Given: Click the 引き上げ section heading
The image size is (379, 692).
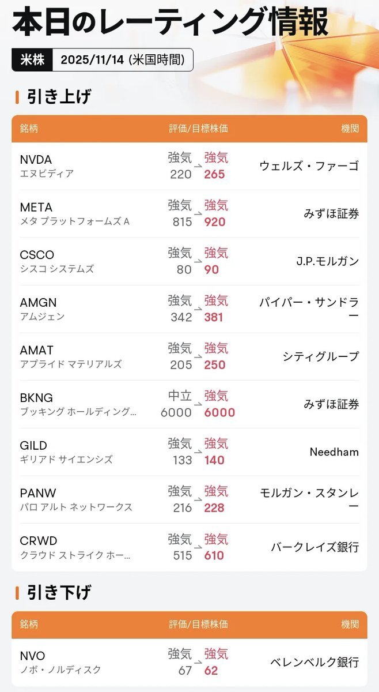Looking at the screenshot, I should pos(59,97).
